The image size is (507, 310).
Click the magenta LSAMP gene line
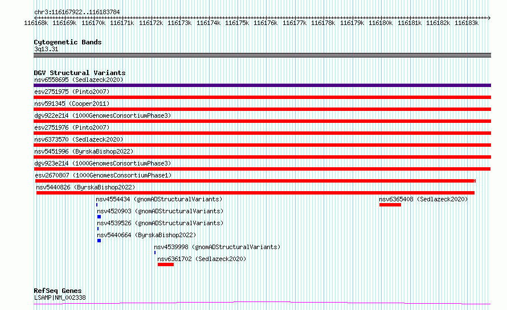(262, 303)
